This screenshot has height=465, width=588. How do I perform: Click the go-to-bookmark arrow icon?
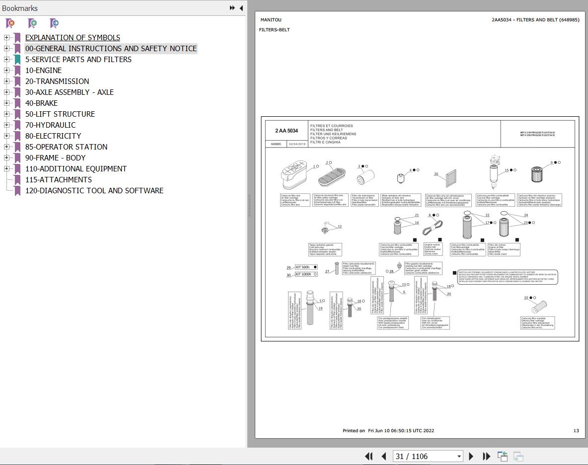click(x=55, y=23)
